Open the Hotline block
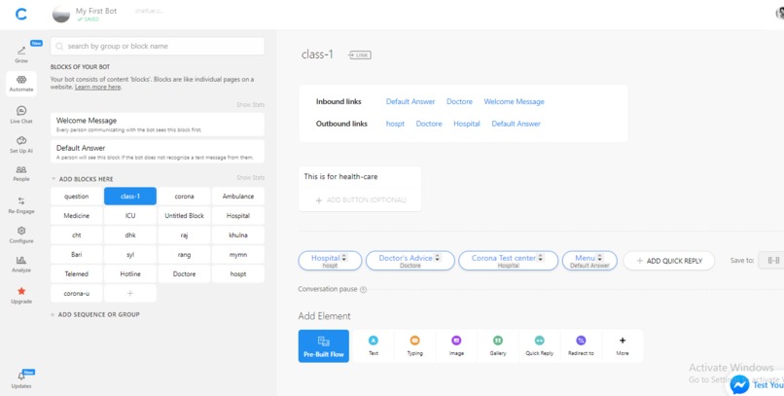Viewport: 784px width, 396px height. pyautogui.click(x=130, y=274)
